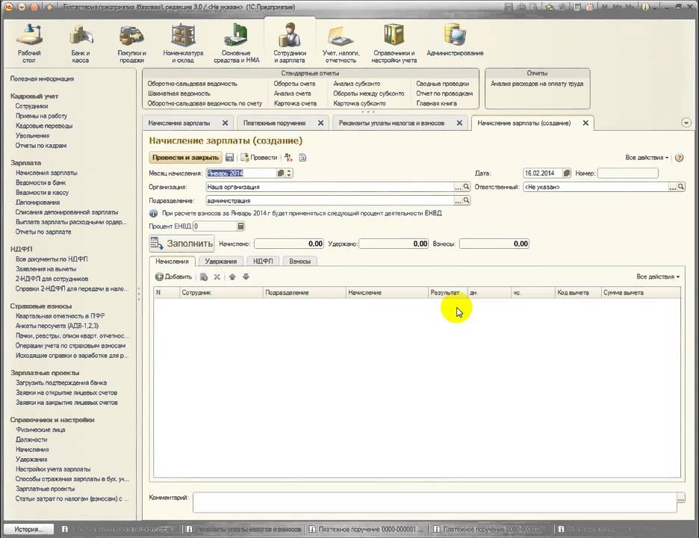
Task: Click the Заполнить button
Action: (182, 244)
